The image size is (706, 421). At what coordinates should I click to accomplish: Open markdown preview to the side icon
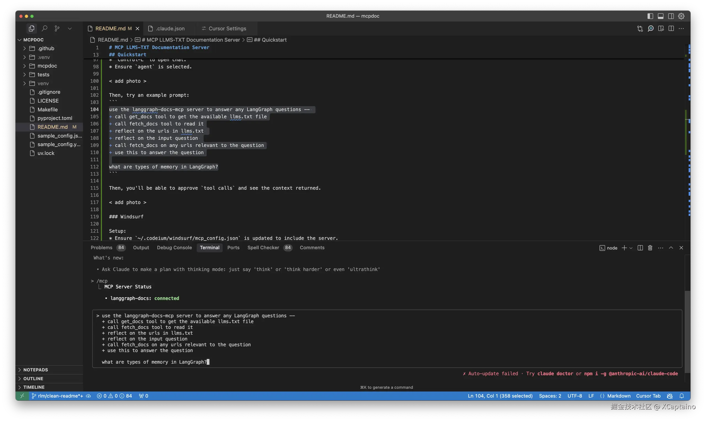(x=661, y=28)
